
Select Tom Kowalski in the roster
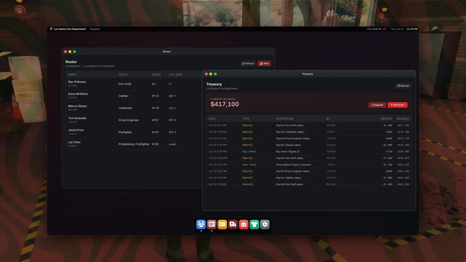[134, 120]
